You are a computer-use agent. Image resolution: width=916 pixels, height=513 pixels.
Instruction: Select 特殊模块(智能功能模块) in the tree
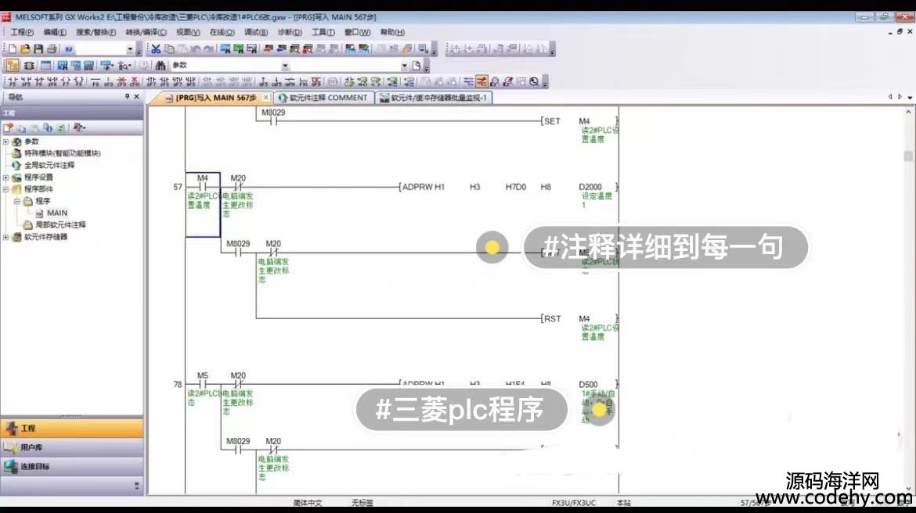(x=62, y=153)
